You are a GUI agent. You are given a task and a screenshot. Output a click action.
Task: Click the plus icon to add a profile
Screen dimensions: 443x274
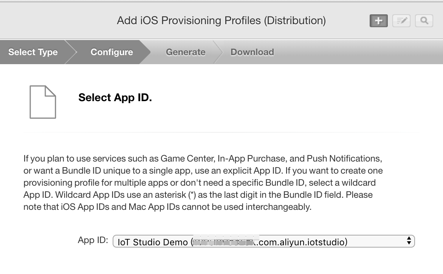point(379,21)
